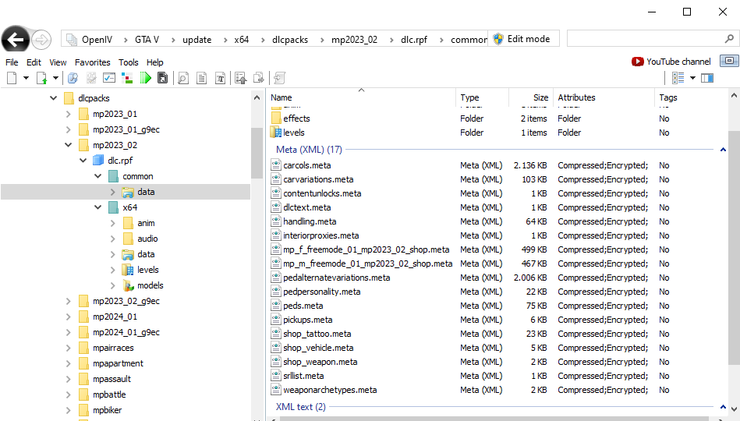Click the YouTube play logo icon

coord(638,62)
